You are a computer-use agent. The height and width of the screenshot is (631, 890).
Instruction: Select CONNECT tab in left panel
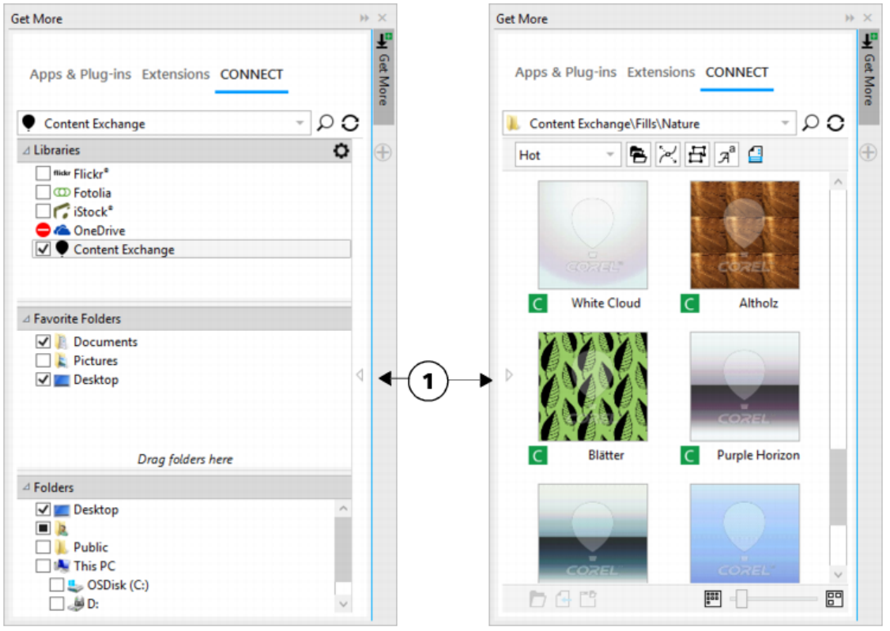[251, 74]
